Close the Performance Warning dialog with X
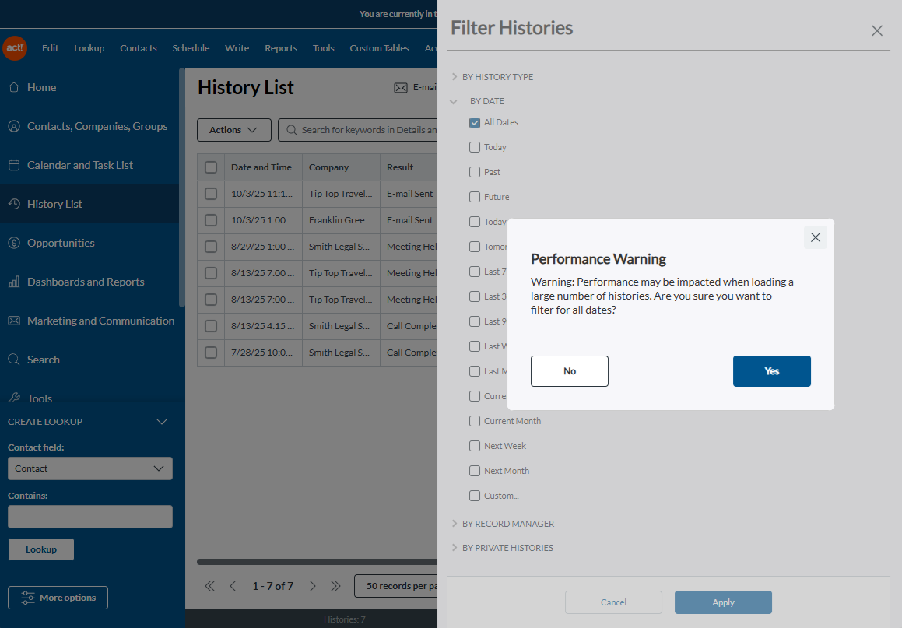The height and width of the screenshot is (628, 902). (815, 237)
